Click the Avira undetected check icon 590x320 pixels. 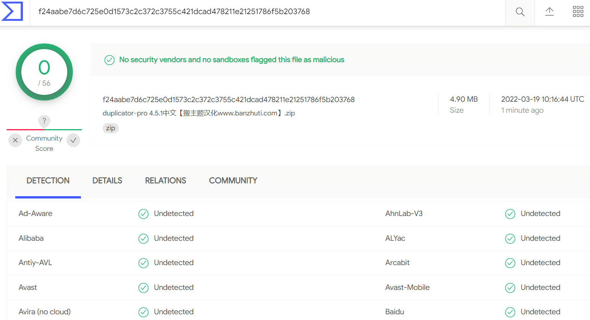(143, 312)
